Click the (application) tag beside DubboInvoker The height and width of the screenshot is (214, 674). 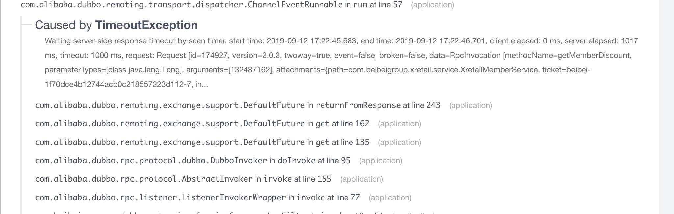[380, 161]
